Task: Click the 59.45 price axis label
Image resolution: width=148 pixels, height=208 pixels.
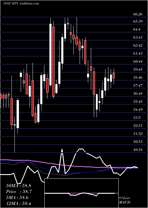Action: 138,70
